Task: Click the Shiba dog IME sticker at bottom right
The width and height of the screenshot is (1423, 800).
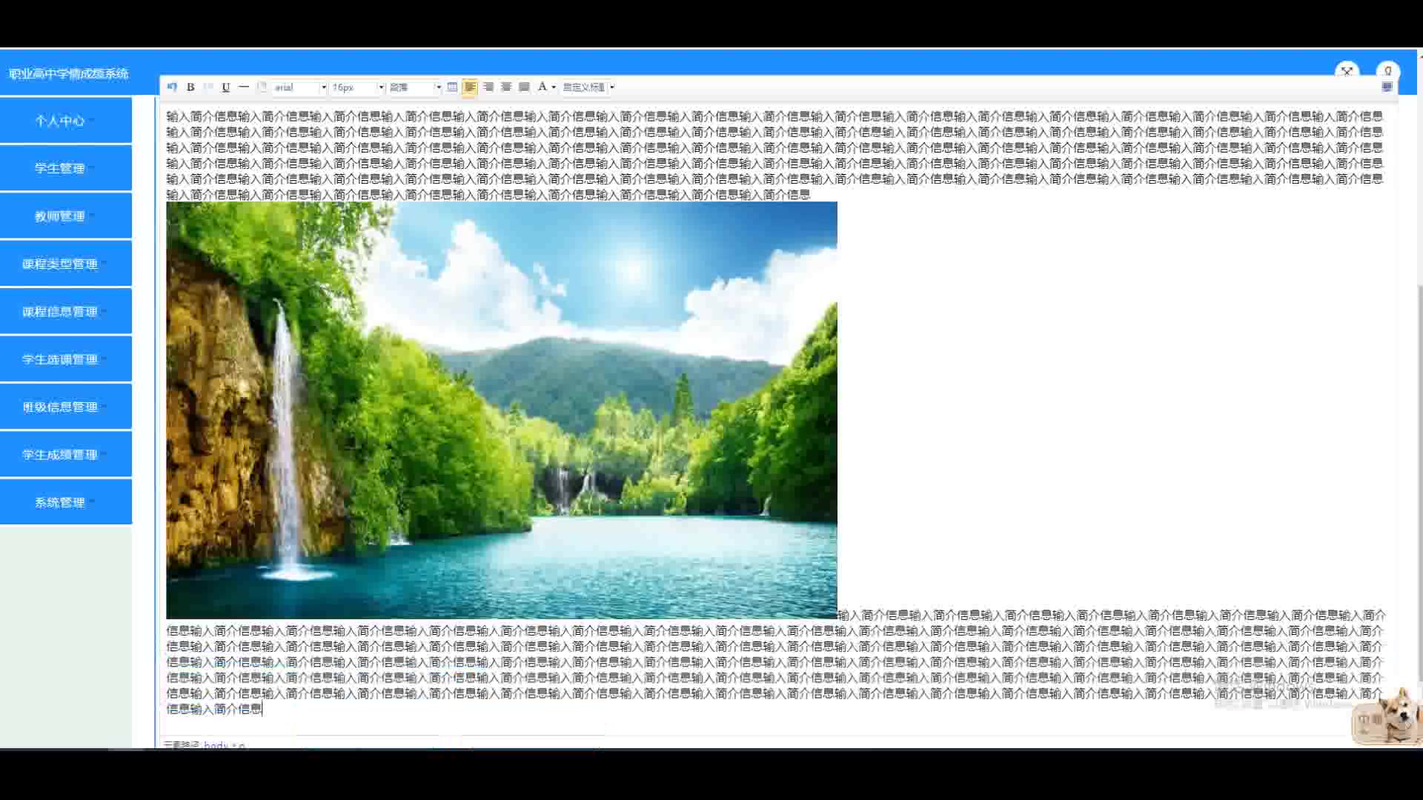Action: (1387, 716)
